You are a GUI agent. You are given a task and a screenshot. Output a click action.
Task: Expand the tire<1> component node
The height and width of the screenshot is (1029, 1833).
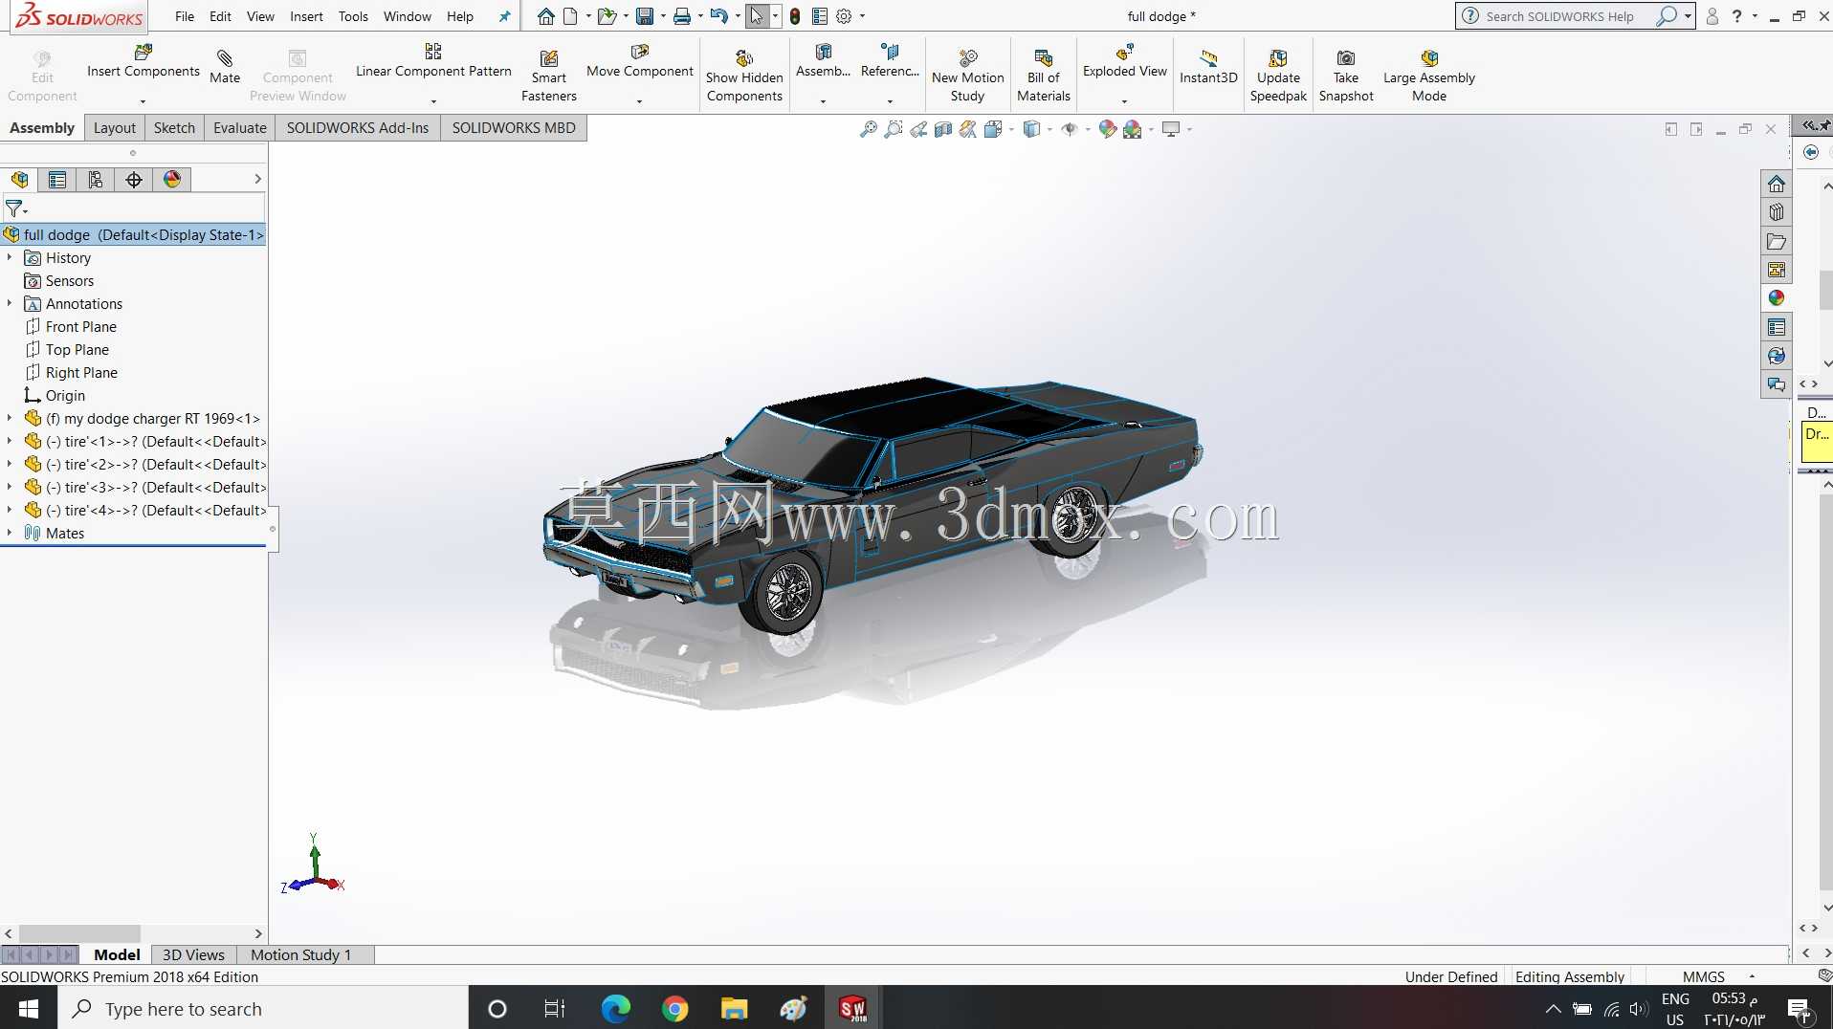[10, 441]
